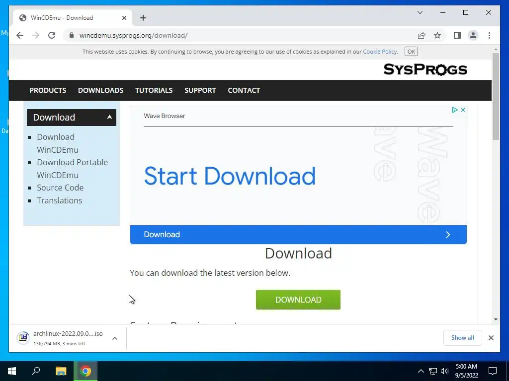Open Windows taskbar search
This screenshot has height=381, width=509.
pos(36,371)
